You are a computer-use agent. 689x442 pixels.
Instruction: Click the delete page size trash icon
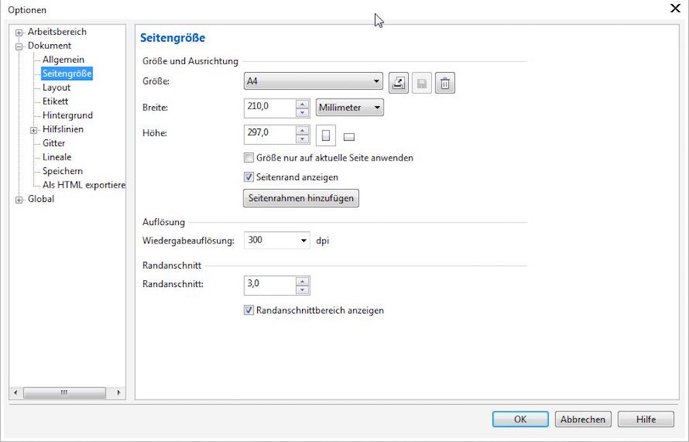pyautogui.click(x=445, y=83)
